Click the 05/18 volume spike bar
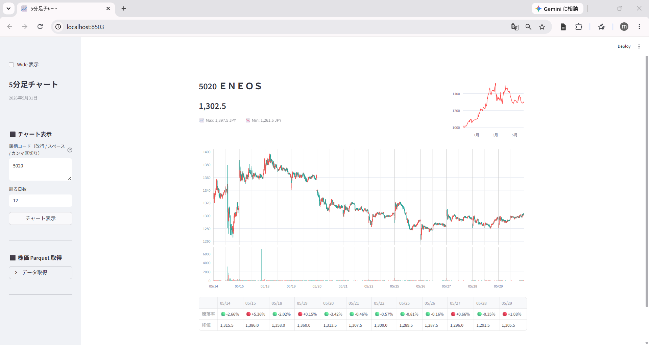 (262, 265)
